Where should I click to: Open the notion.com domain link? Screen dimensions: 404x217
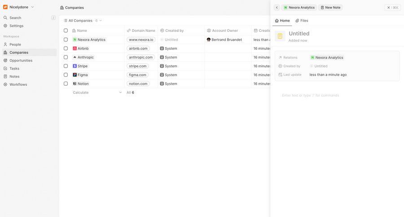[x=138, y=84]
